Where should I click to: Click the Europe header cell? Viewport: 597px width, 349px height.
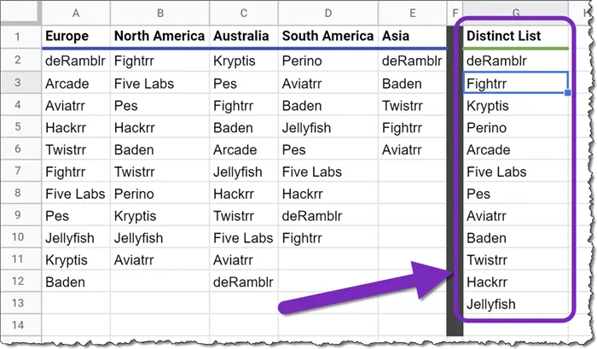pyautogui.click(x=76, y=37)
